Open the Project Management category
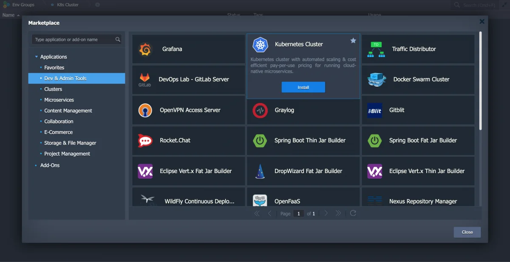The image size is (510, 262). click(x=67, y=154)
